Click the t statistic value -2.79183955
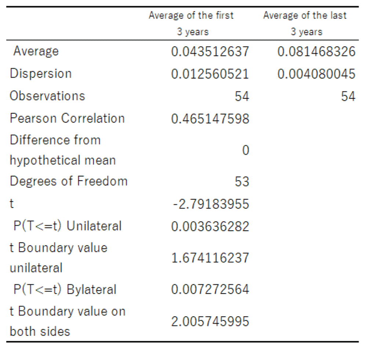This screenshot has height=351, width=367. pos(210,204)
